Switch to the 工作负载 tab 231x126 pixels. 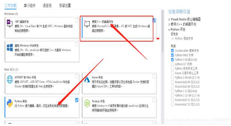[11, 5]
